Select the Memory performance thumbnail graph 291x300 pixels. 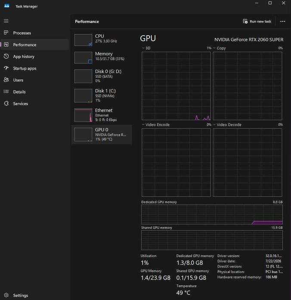coord(84,58)
